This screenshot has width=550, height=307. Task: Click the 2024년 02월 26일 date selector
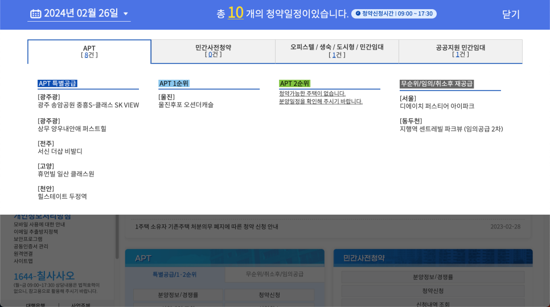(79, 14)
